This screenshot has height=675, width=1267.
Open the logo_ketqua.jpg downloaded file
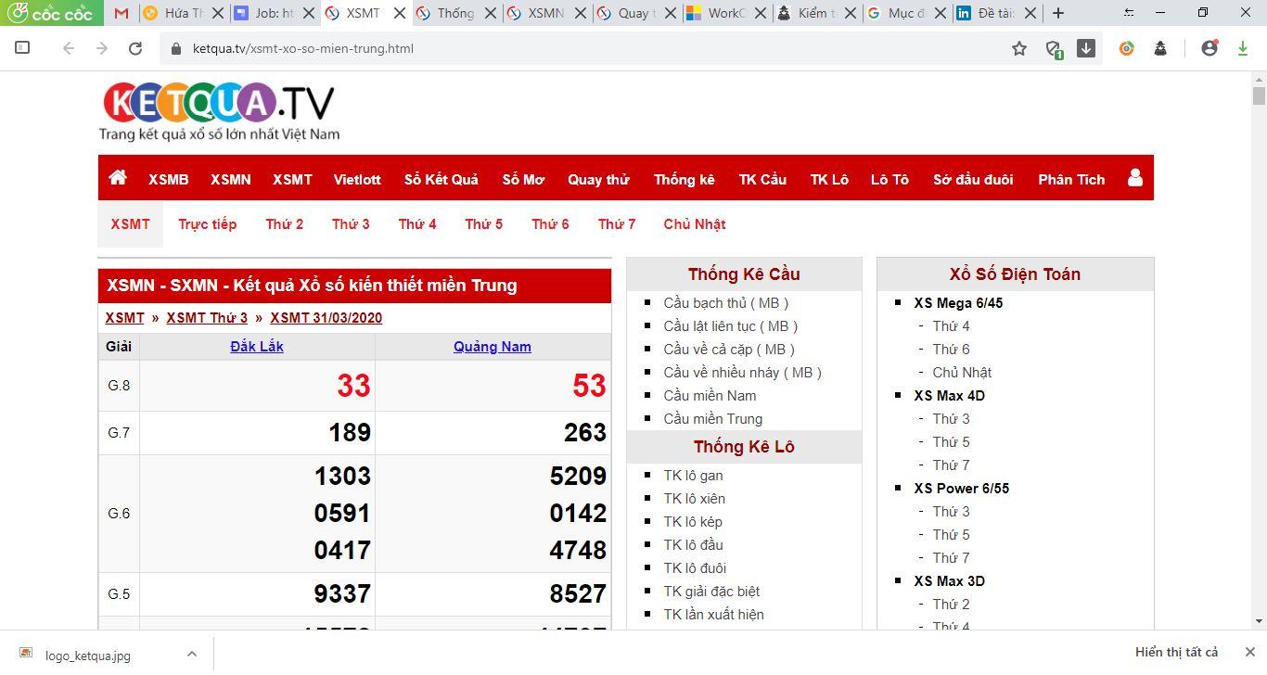point(87,655)
